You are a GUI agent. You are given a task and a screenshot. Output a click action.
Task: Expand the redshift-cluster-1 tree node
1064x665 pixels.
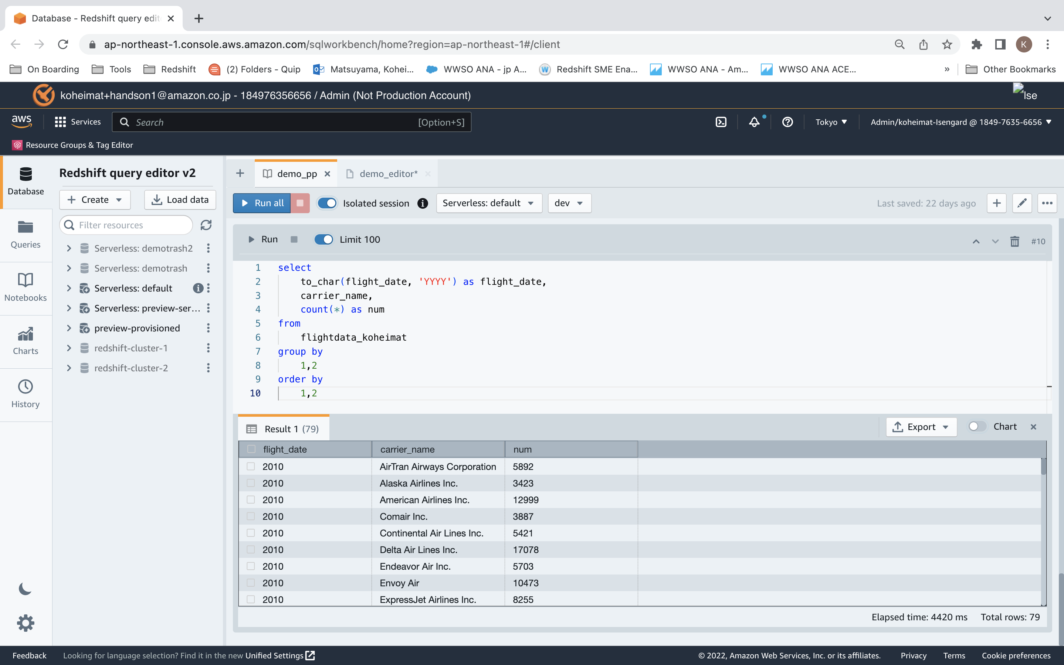tap(69, 348)
